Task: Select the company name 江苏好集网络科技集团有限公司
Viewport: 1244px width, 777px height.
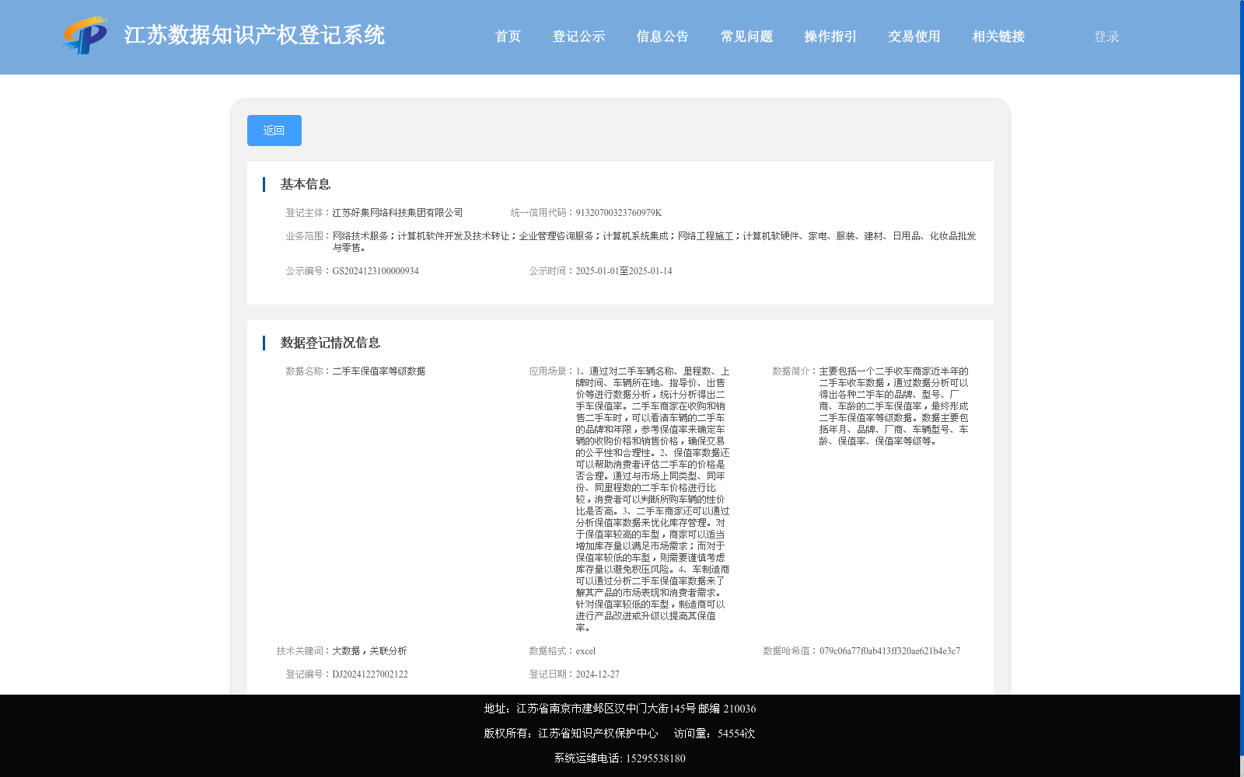Action: pyautogui.click(x=397, y=213)
